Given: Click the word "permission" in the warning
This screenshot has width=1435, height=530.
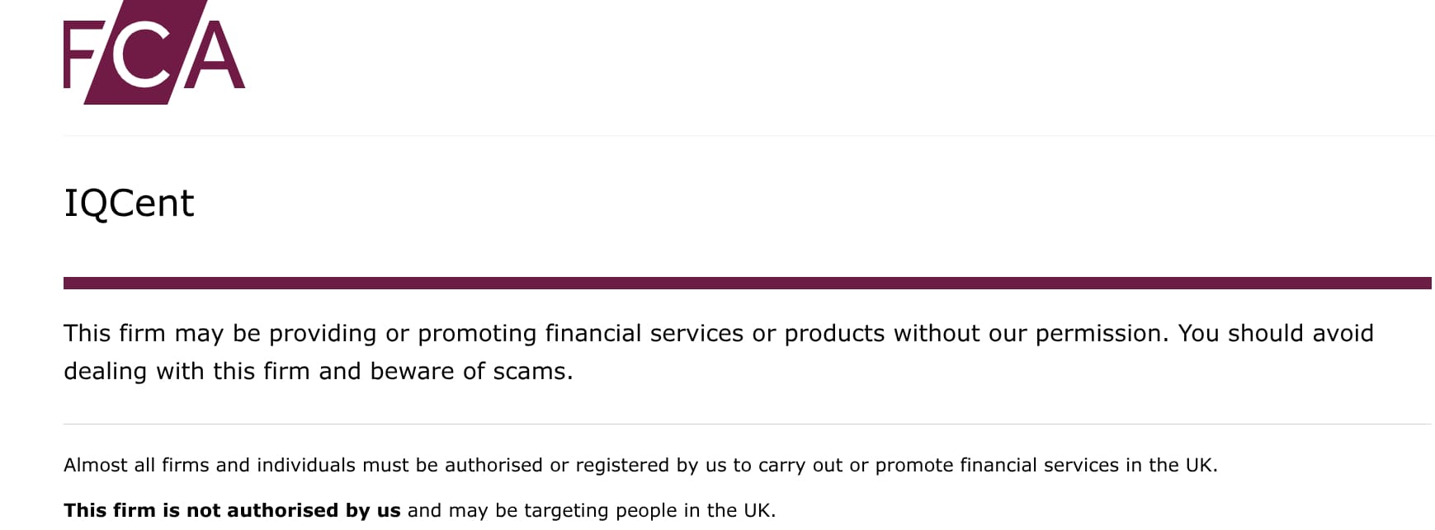Looking at the screenshot, I should (x=1100, y=334).
